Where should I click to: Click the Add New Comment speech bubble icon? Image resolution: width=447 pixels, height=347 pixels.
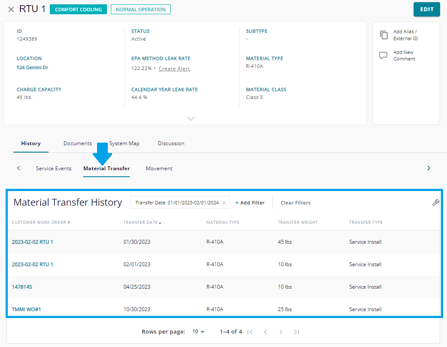[x=383, y=55]
